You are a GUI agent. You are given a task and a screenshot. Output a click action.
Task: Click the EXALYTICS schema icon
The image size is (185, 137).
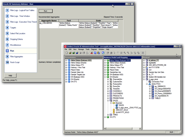point(150,84)
